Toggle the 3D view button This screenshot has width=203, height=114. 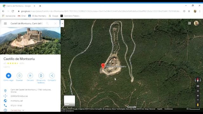(x=198, y=86)
